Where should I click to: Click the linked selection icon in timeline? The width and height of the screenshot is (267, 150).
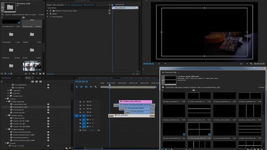(x=86, y=87)
